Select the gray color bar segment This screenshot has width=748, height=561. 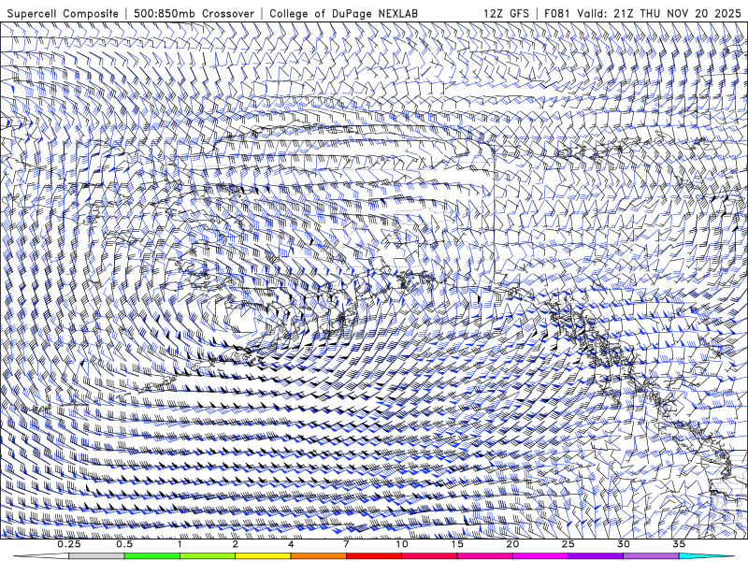(x=97, y=556)
